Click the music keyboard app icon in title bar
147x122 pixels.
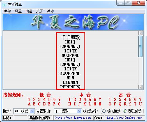click(x=4, y=4)
